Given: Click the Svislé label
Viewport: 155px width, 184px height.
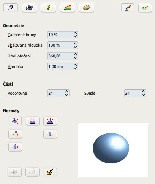Looking at the screenshot, I should tap(90, 93).
